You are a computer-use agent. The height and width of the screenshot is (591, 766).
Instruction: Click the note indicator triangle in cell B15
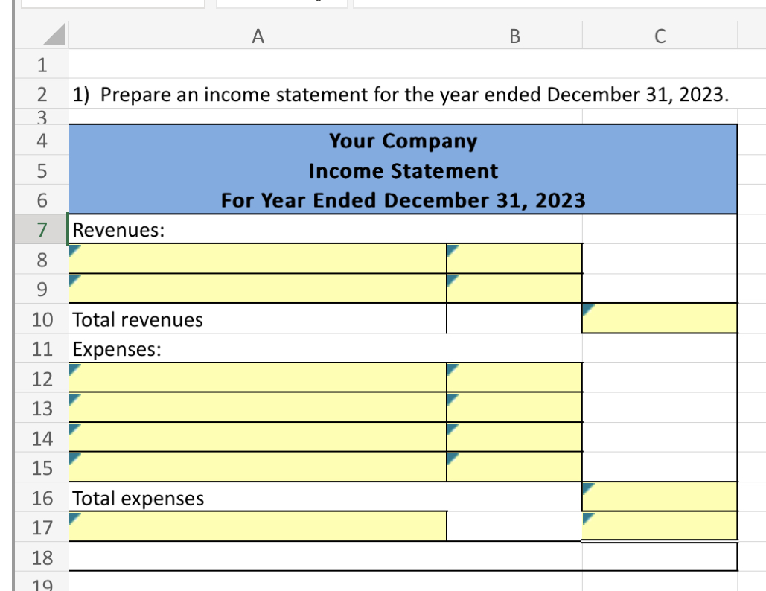tap(450, 456)
